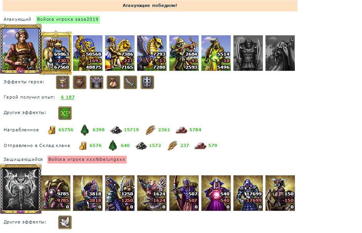Select the pegasus unit with 7293 troops

pos(152,53)
